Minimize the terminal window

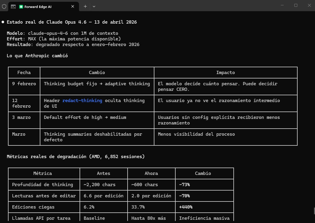click(282, 5)
